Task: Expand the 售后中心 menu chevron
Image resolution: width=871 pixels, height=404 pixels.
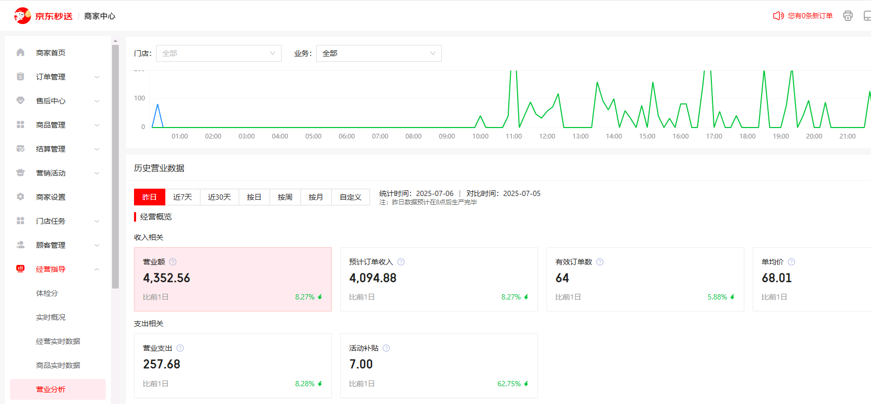Action: [x=97, y=101]
